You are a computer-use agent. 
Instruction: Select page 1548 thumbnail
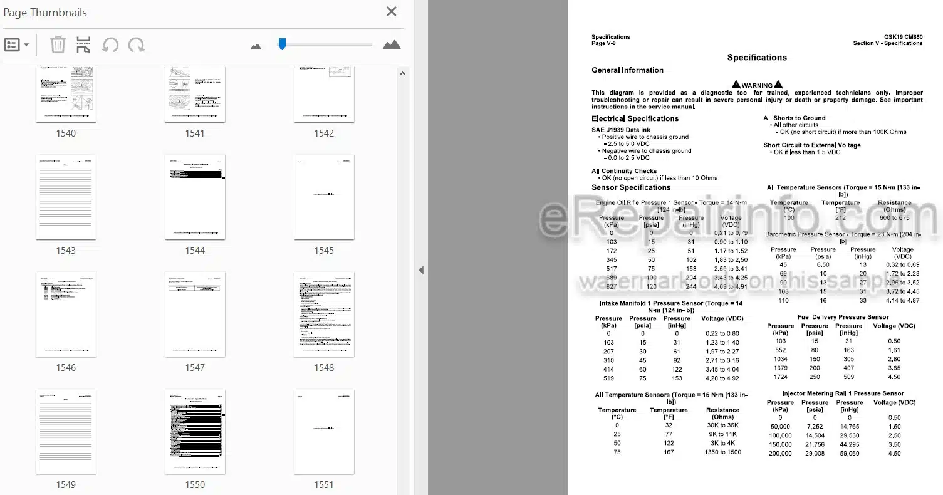click(324, 315)
